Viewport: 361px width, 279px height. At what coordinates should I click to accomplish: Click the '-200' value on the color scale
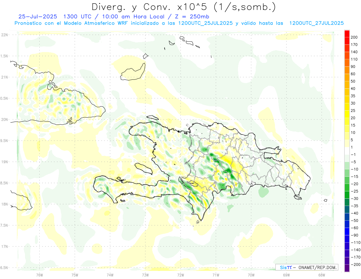tap(356, 265)
